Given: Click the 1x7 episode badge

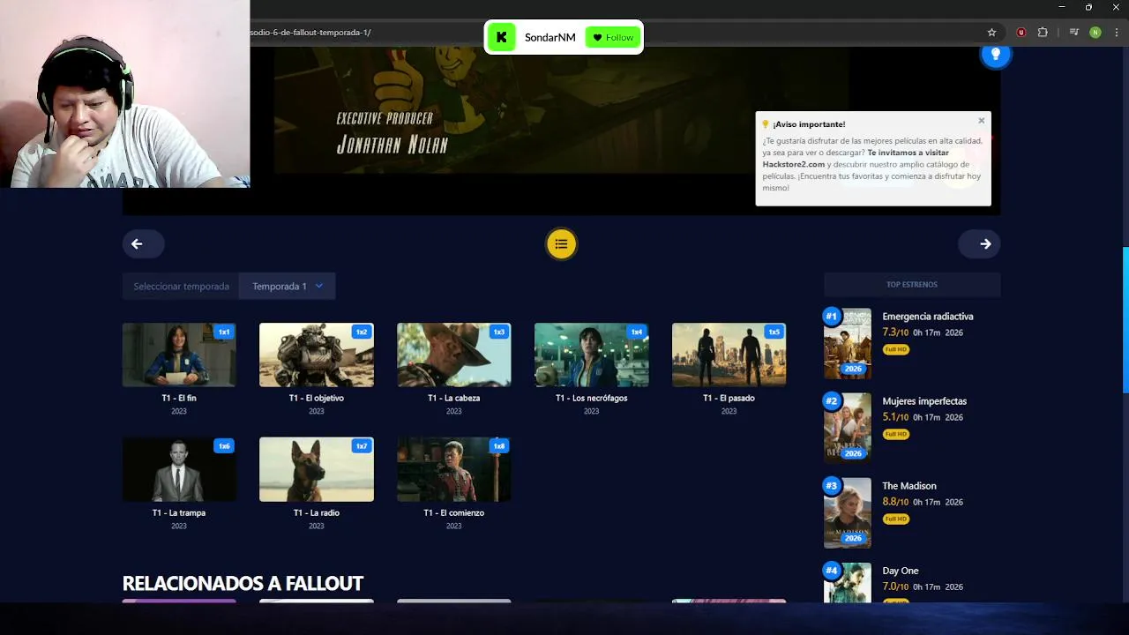Looking at the screenshot, I should [x=362, y=446].
